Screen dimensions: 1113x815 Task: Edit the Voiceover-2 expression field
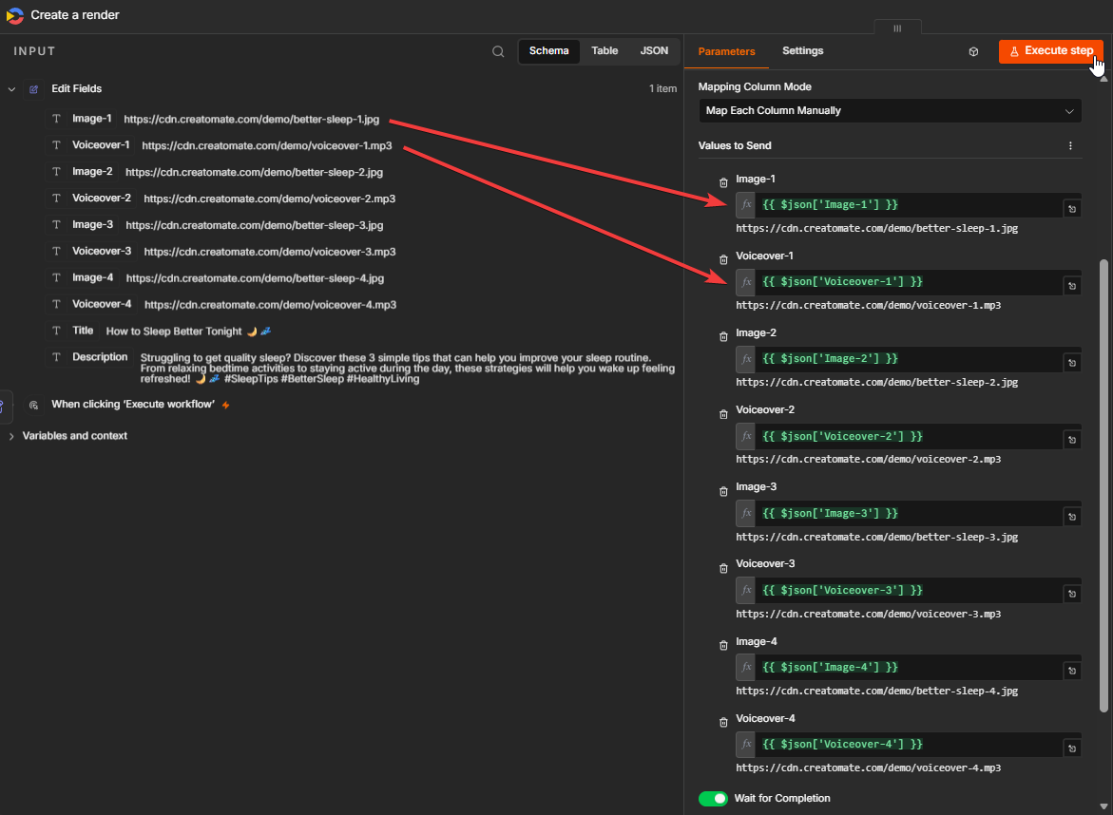909,436
